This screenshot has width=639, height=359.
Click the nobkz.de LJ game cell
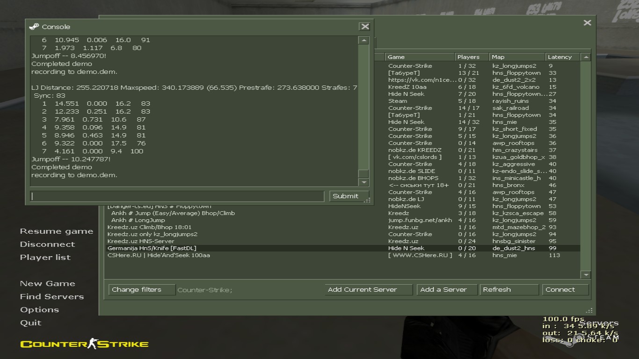406,199
